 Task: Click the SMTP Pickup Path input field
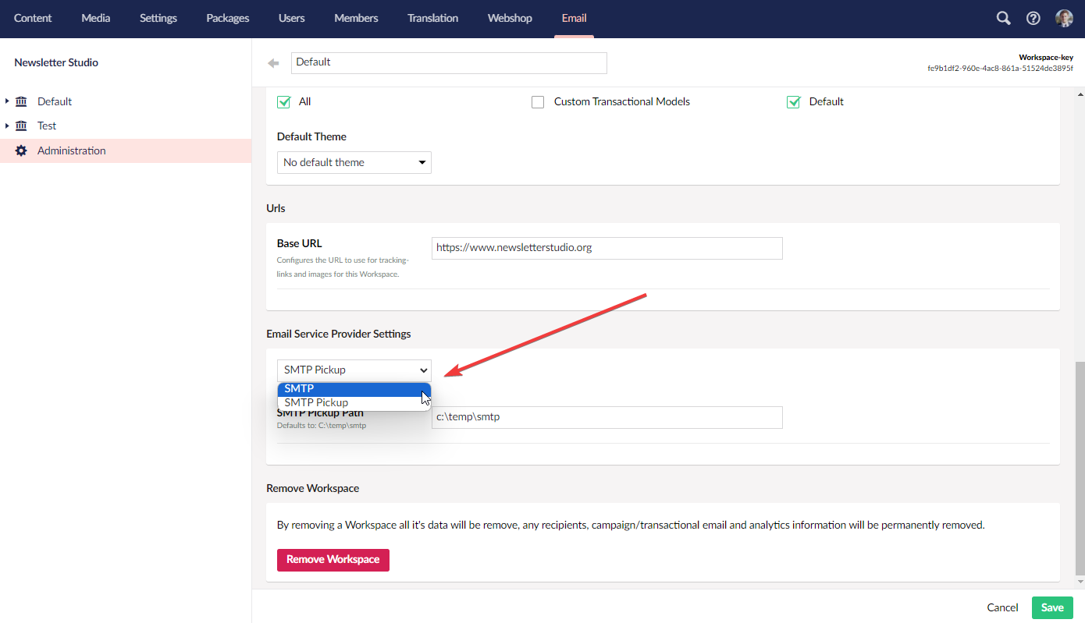(x=607, y=417)
